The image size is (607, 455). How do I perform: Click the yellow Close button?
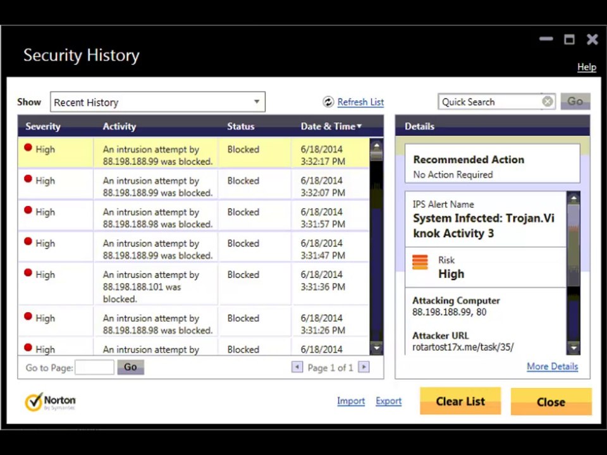[x=551, y=402]
